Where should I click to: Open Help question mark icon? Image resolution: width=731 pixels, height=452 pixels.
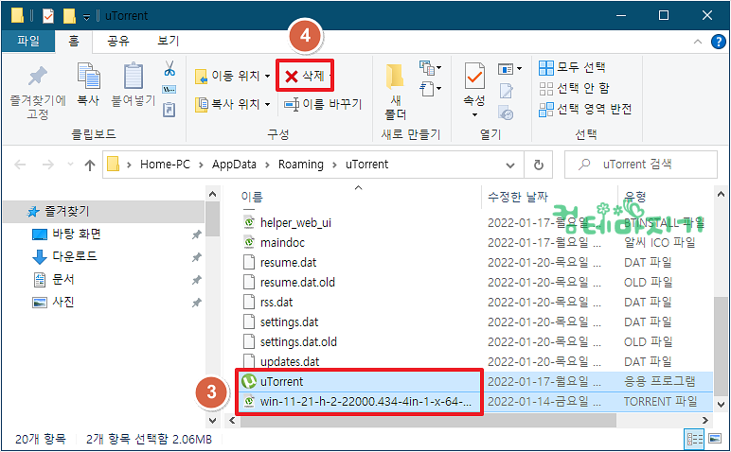[718, 42]
